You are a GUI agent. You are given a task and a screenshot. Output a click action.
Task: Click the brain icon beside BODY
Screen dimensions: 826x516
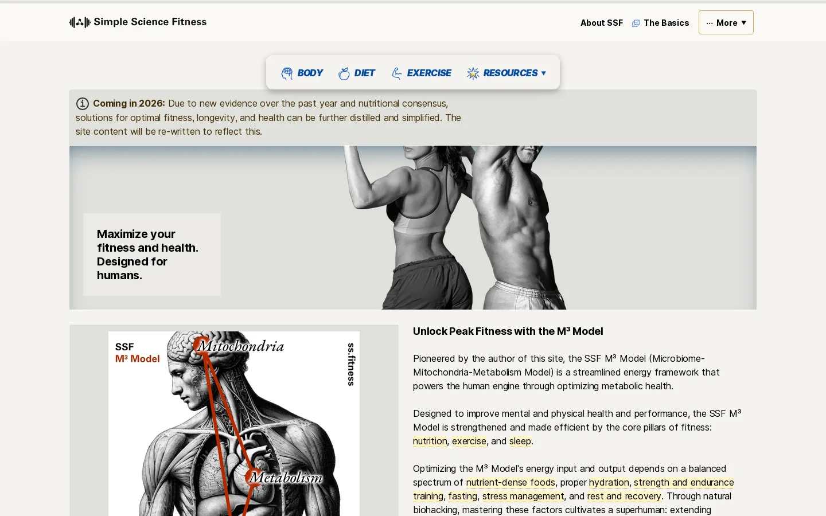click(x=287, y=73)
